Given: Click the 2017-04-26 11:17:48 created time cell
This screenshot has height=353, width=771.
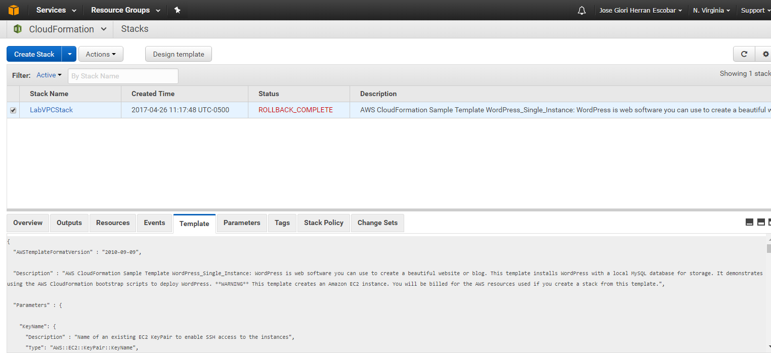Looking at the screenshot, I should [x=184, y=110].
